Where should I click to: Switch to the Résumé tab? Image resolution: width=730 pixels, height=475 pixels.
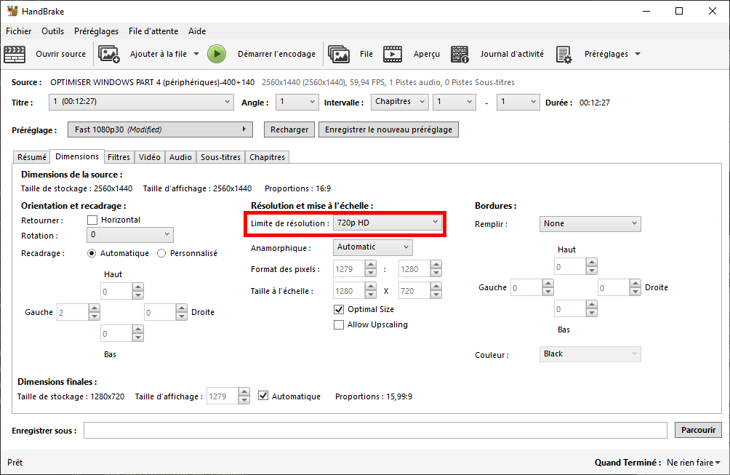(x=32, y=157)
